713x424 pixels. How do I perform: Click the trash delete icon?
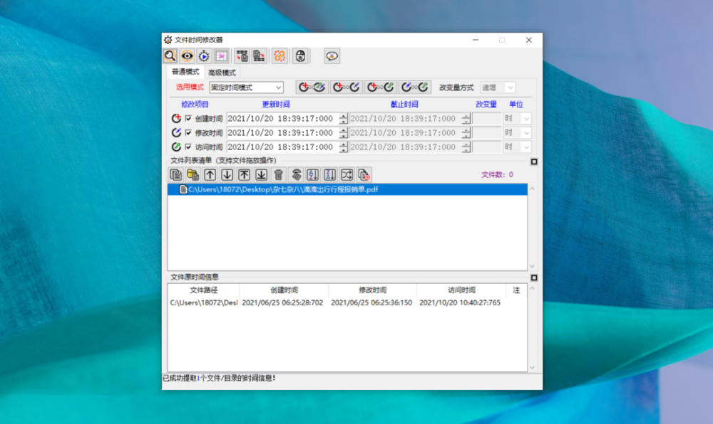click(278, 174)
